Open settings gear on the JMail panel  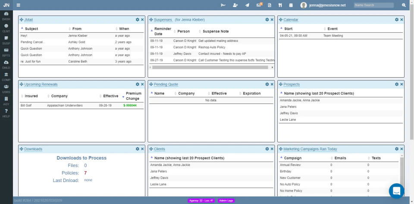[x=137, y=20]
